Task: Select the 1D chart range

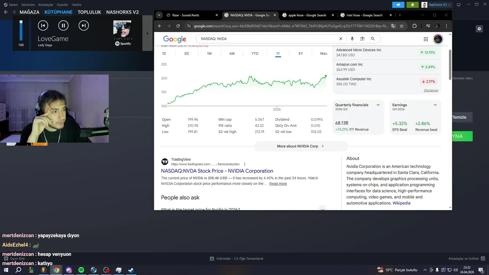Action: click(164, 53)
